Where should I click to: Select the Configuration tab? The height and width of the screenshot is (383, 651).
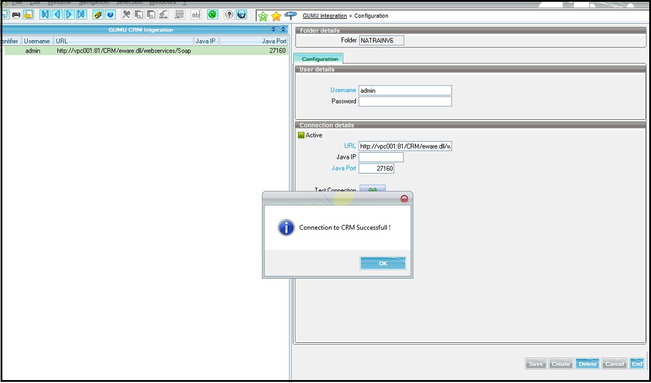tap(319, 59)
